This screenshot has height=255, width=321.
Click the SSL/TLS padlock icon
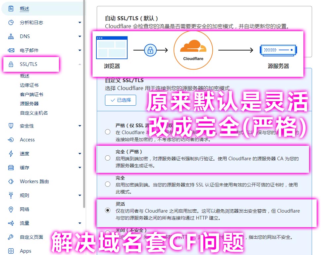coord(11,64)
